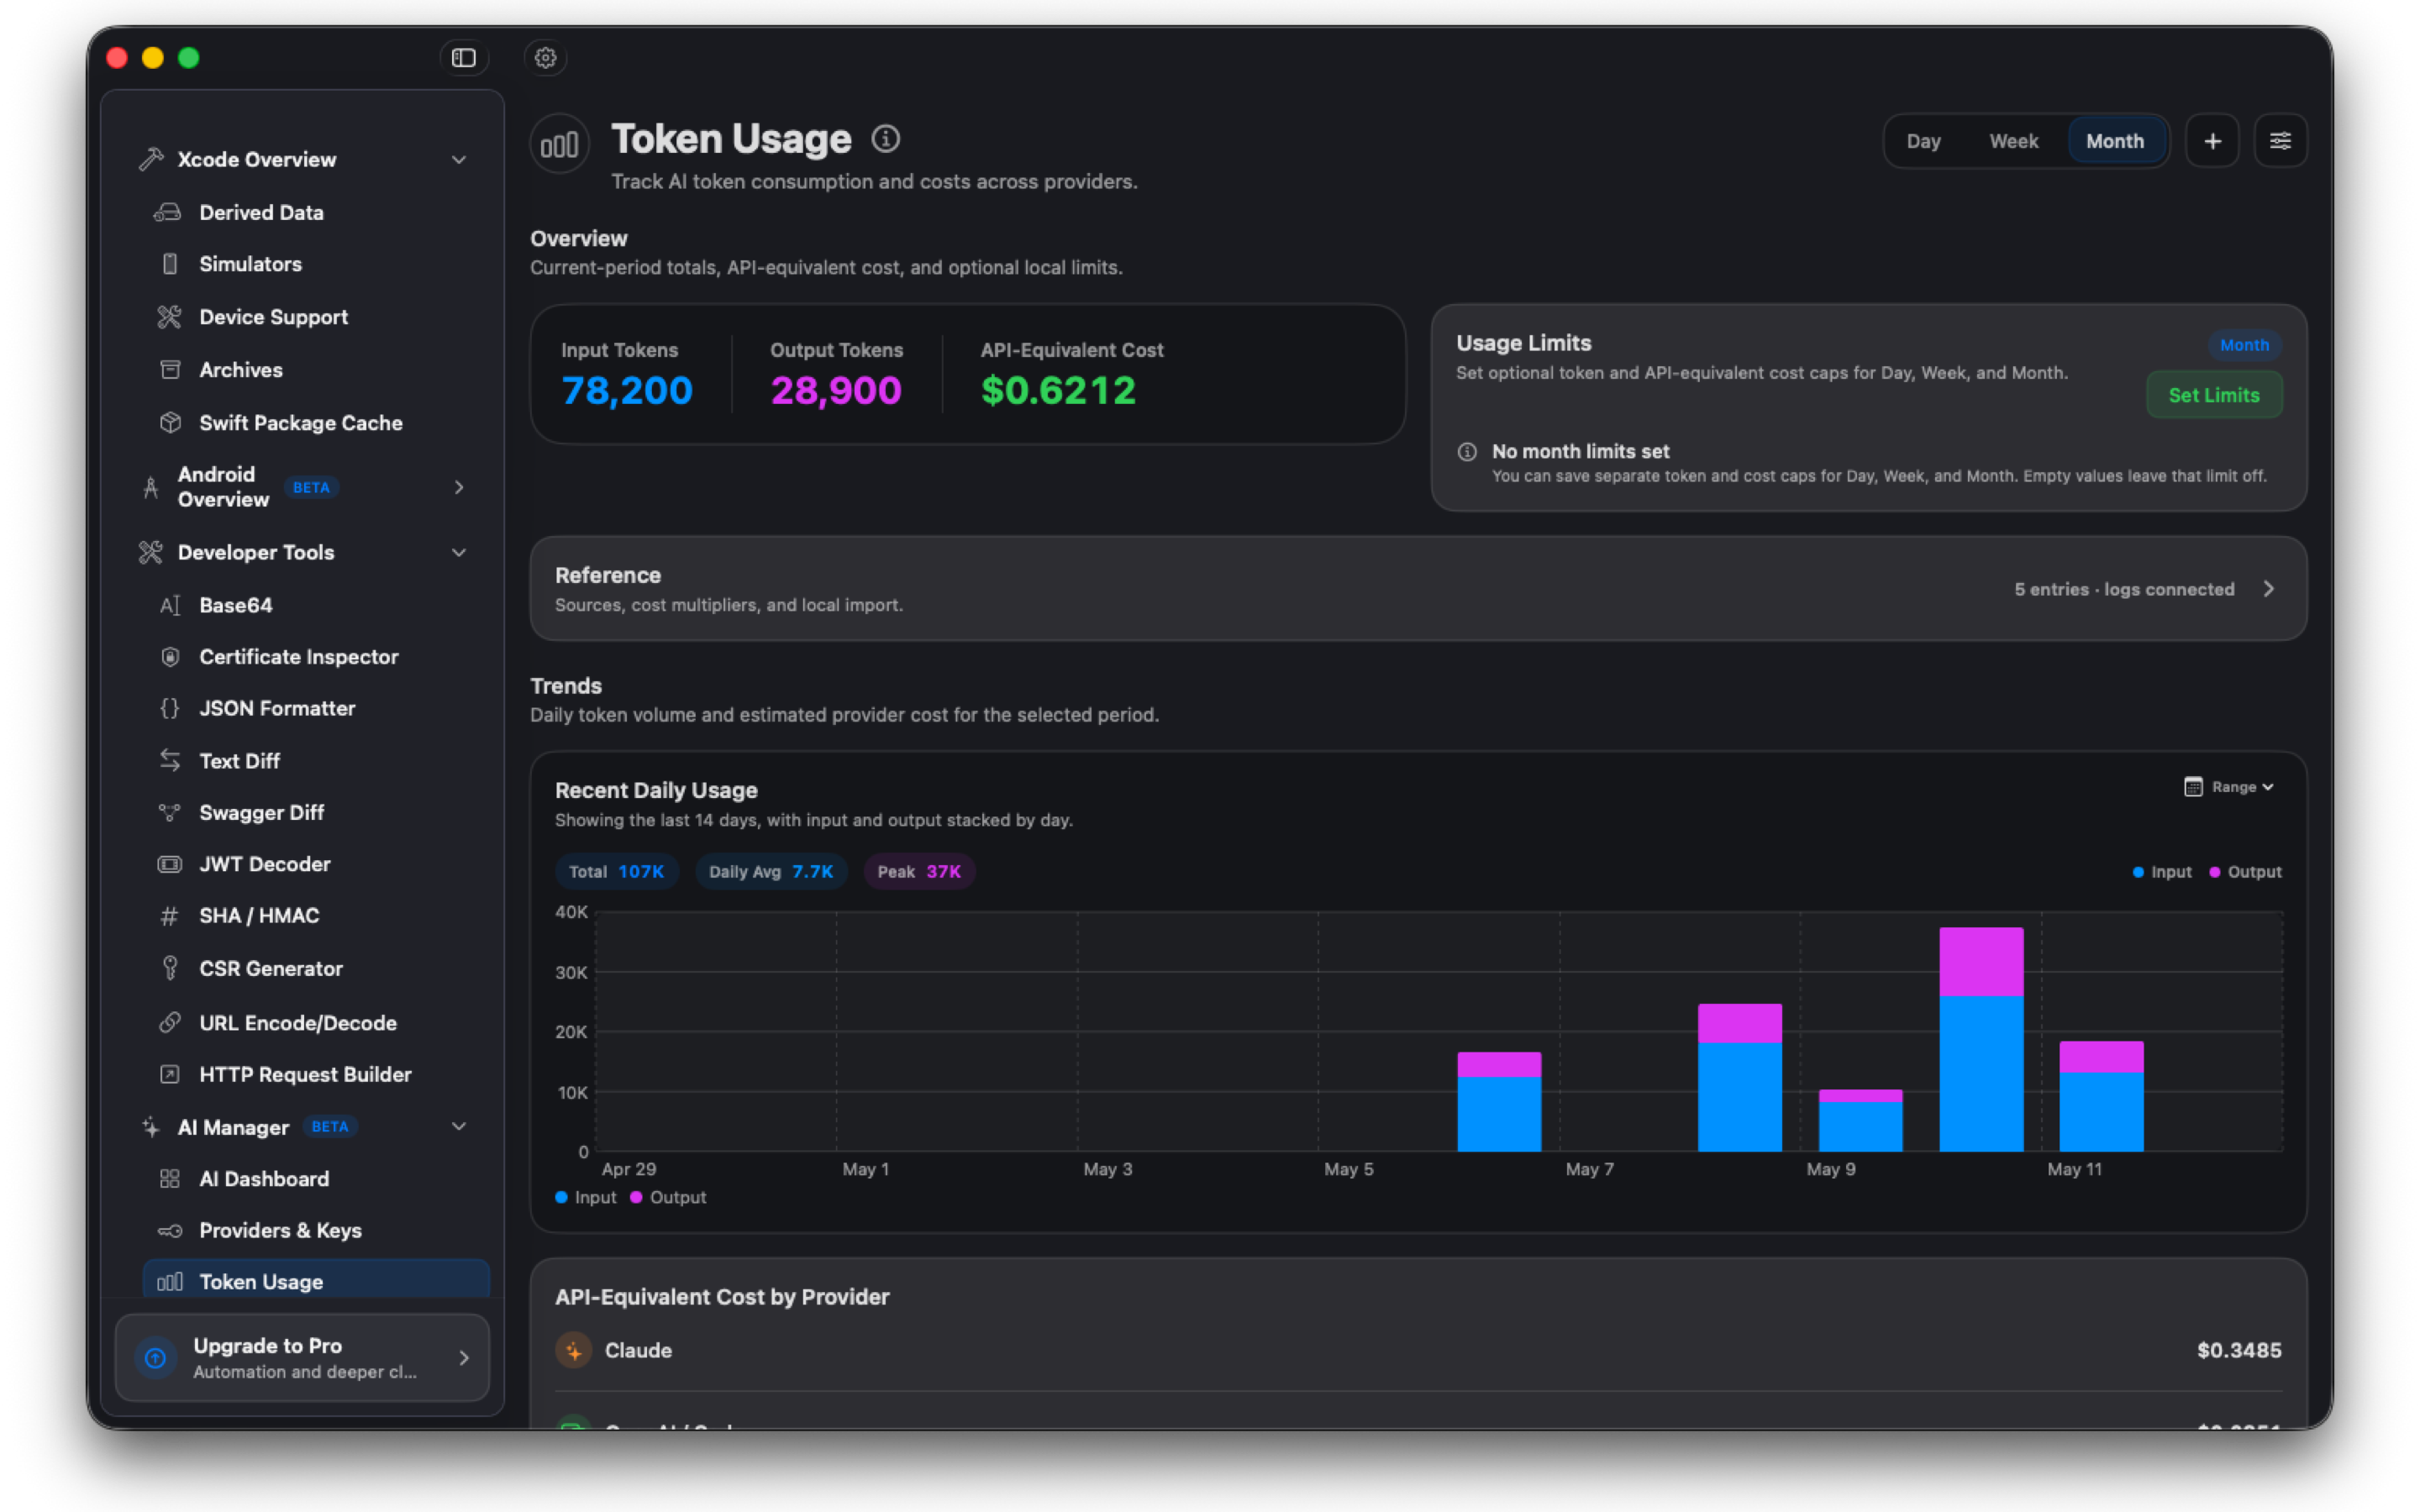
Task: Open Token Usage in the sidebar
Action: click(x=316, y=1281)
